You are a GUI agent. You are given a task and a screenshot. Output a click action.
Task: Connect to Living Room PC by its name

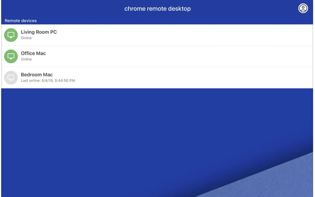tap(39, 32)
